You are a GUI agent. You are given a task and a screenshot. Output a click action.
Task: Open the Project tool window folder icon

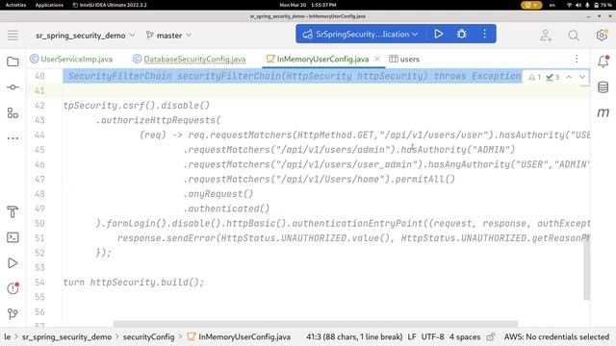point(13,62)
